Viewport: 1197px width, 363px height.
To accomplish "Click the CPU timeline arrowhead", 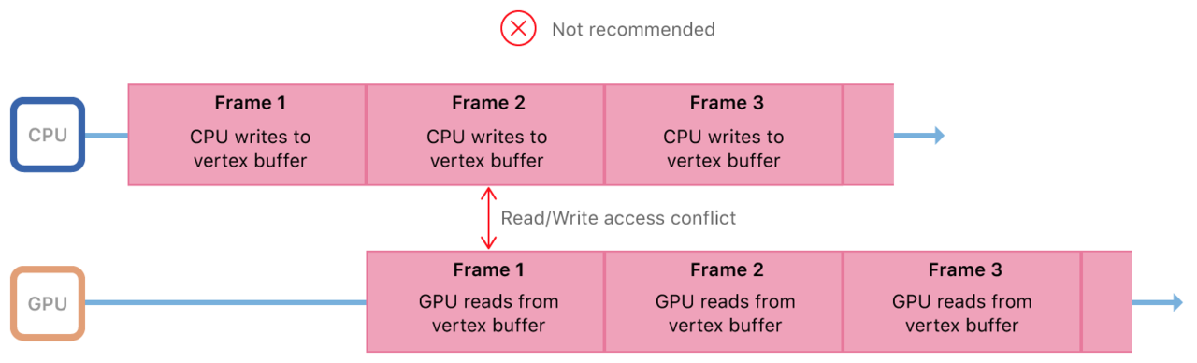I will point(938,136).
